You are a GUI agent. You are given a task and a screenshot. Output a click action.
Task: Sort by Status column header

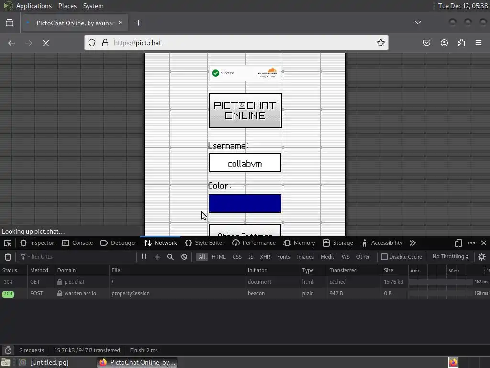(x=14, y=270)
